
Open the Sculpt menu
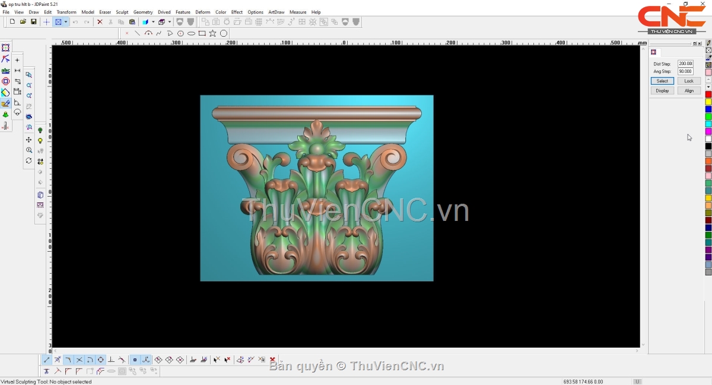[x=122, y=12]
